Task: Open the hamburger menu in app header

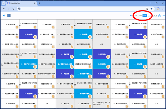Action: pos(164,15)
